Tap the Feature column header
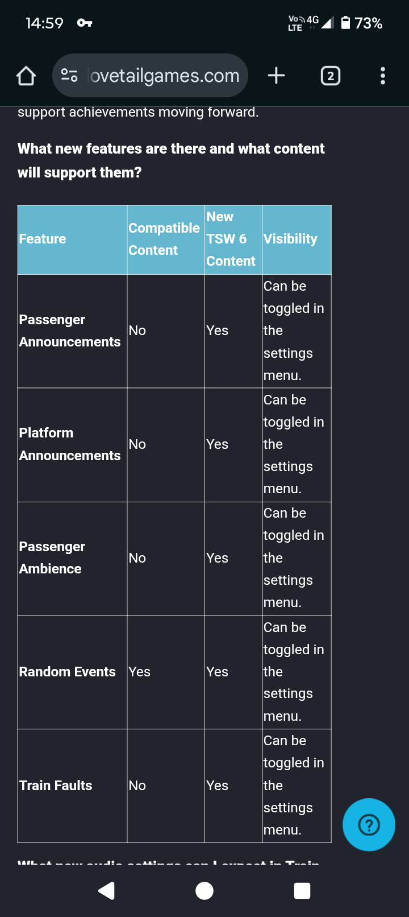Image resolution: width=409 pixels, height=917 pixels. coord(43,239)
